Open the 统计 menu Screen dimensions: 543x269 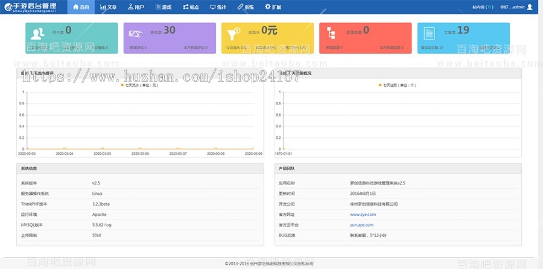pyautogui.click(x=218, y=7)
